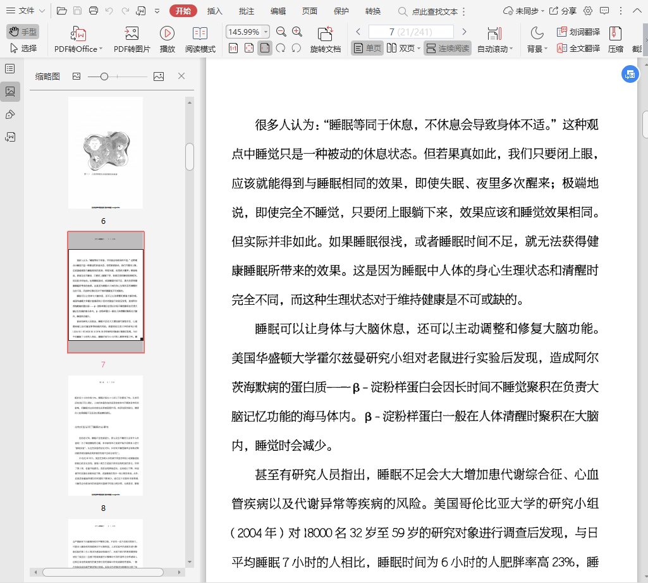The image size is (648, 583).
Task: Switch to the 开始 ribbon tab
Action: [183, 11]
